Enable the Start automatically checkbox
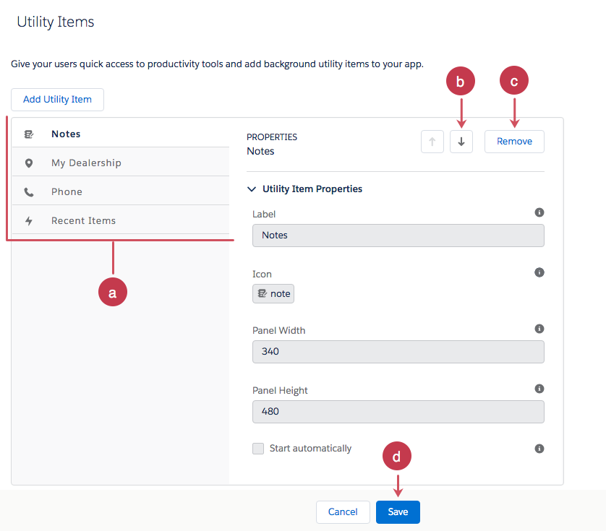Screen dimensions: 606x531 (x=258, y=449)
